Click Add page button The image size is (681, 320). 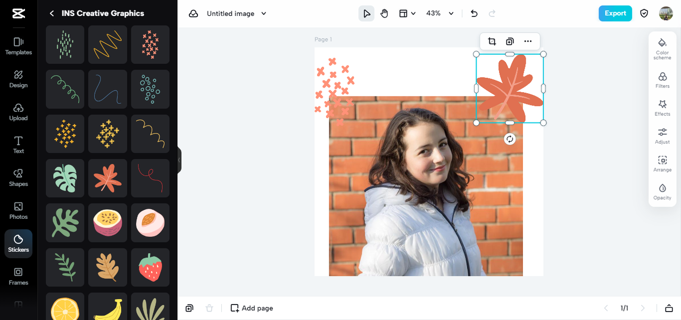coord(252,308)
